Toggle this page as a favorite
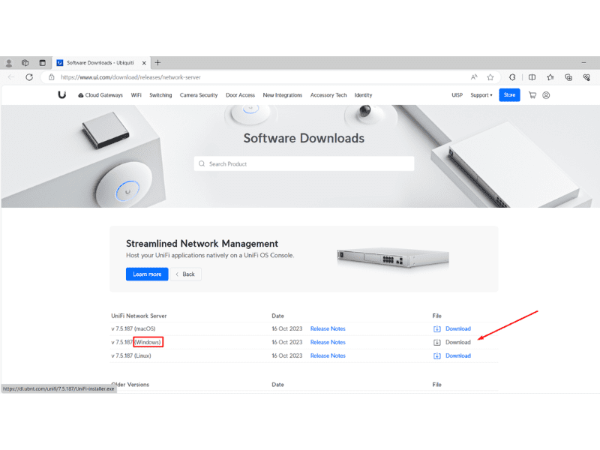 point(490,76)
